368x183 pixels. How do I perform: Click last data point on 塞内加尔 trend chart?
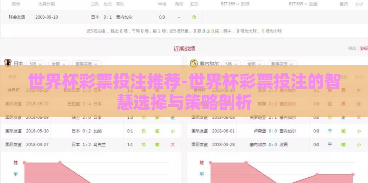(353, 175)
